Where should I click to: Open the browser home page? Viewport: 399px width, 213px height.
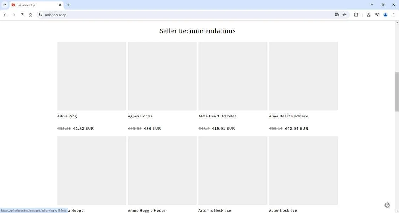(30, 15)
